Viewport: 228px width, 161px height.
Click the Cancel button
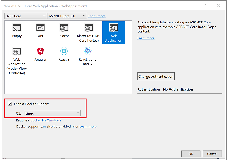[212, 153]
